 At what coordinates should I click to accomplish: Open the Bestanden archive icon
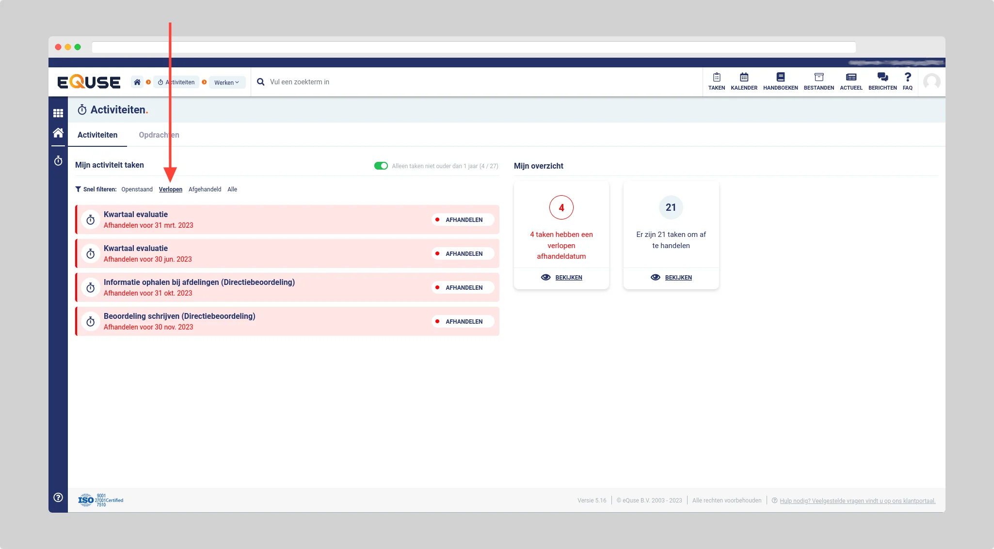pos(818,78)
